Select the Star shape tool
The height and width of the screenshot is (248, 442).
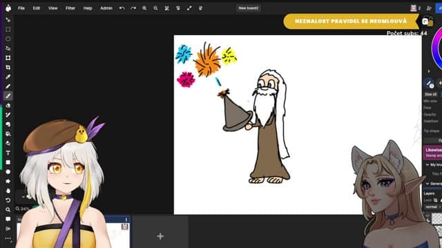pyautogui.click(x=8, y=181)
